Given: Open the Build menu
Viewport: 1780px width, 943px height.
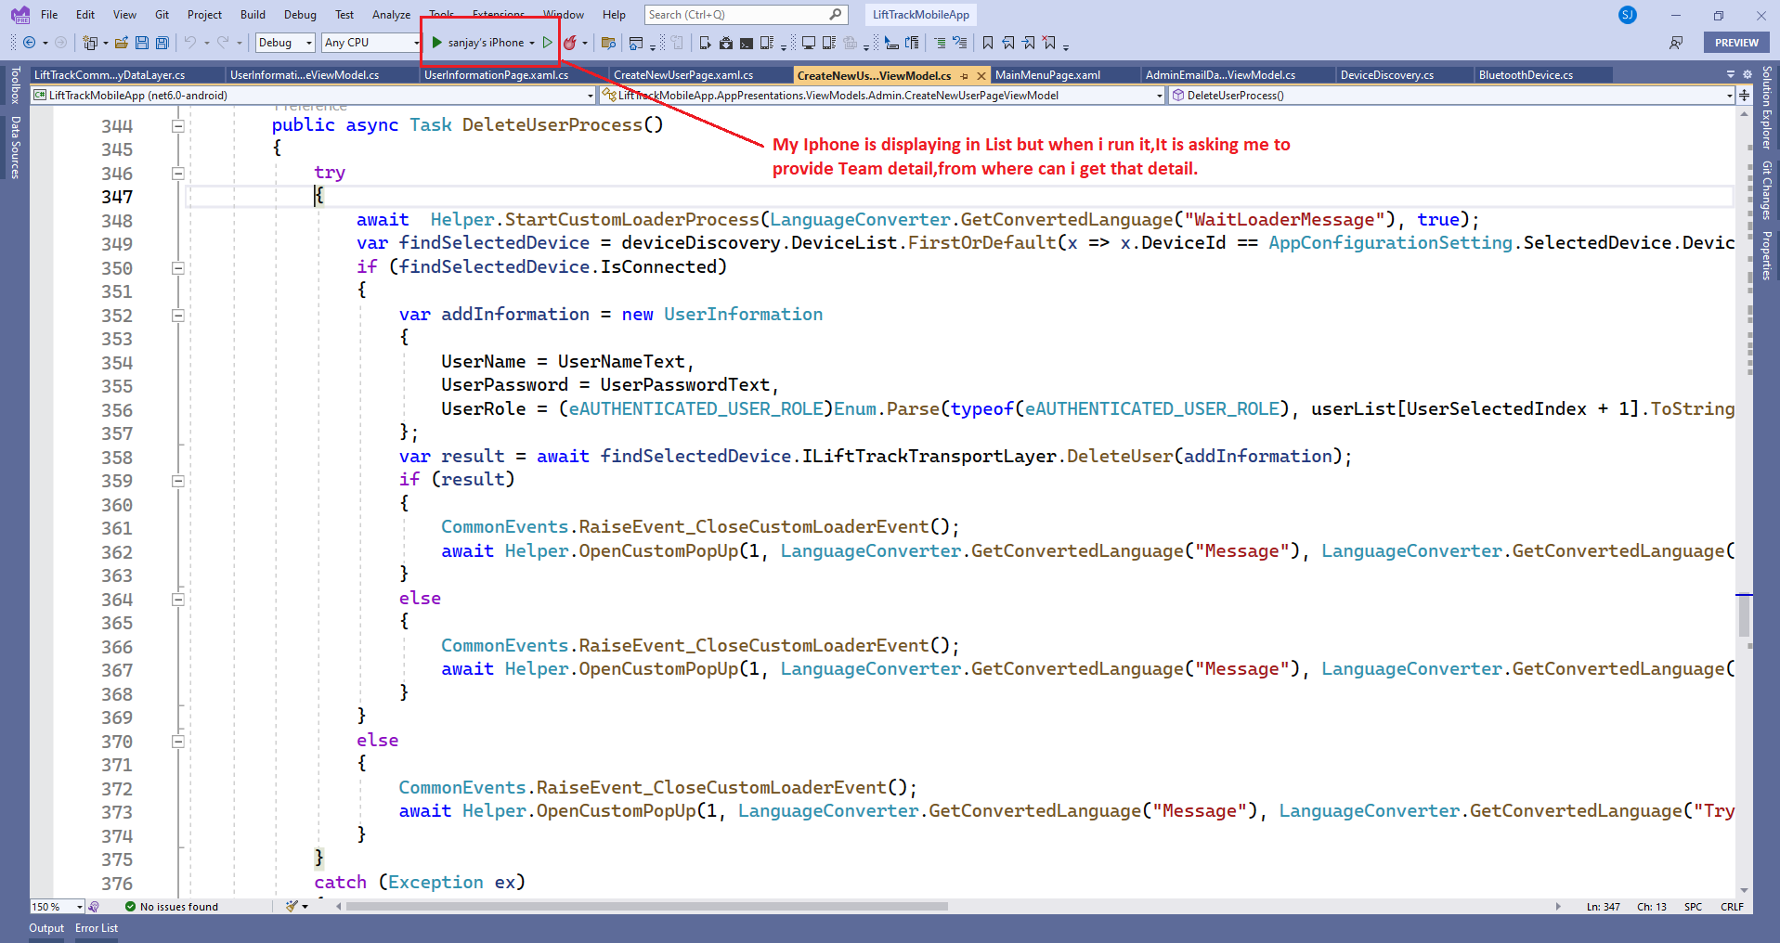Looking at the screenshot, I should pos(253,15).
